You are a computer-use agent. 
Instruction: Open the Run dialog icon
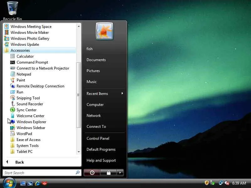click(x=13, y=92)
